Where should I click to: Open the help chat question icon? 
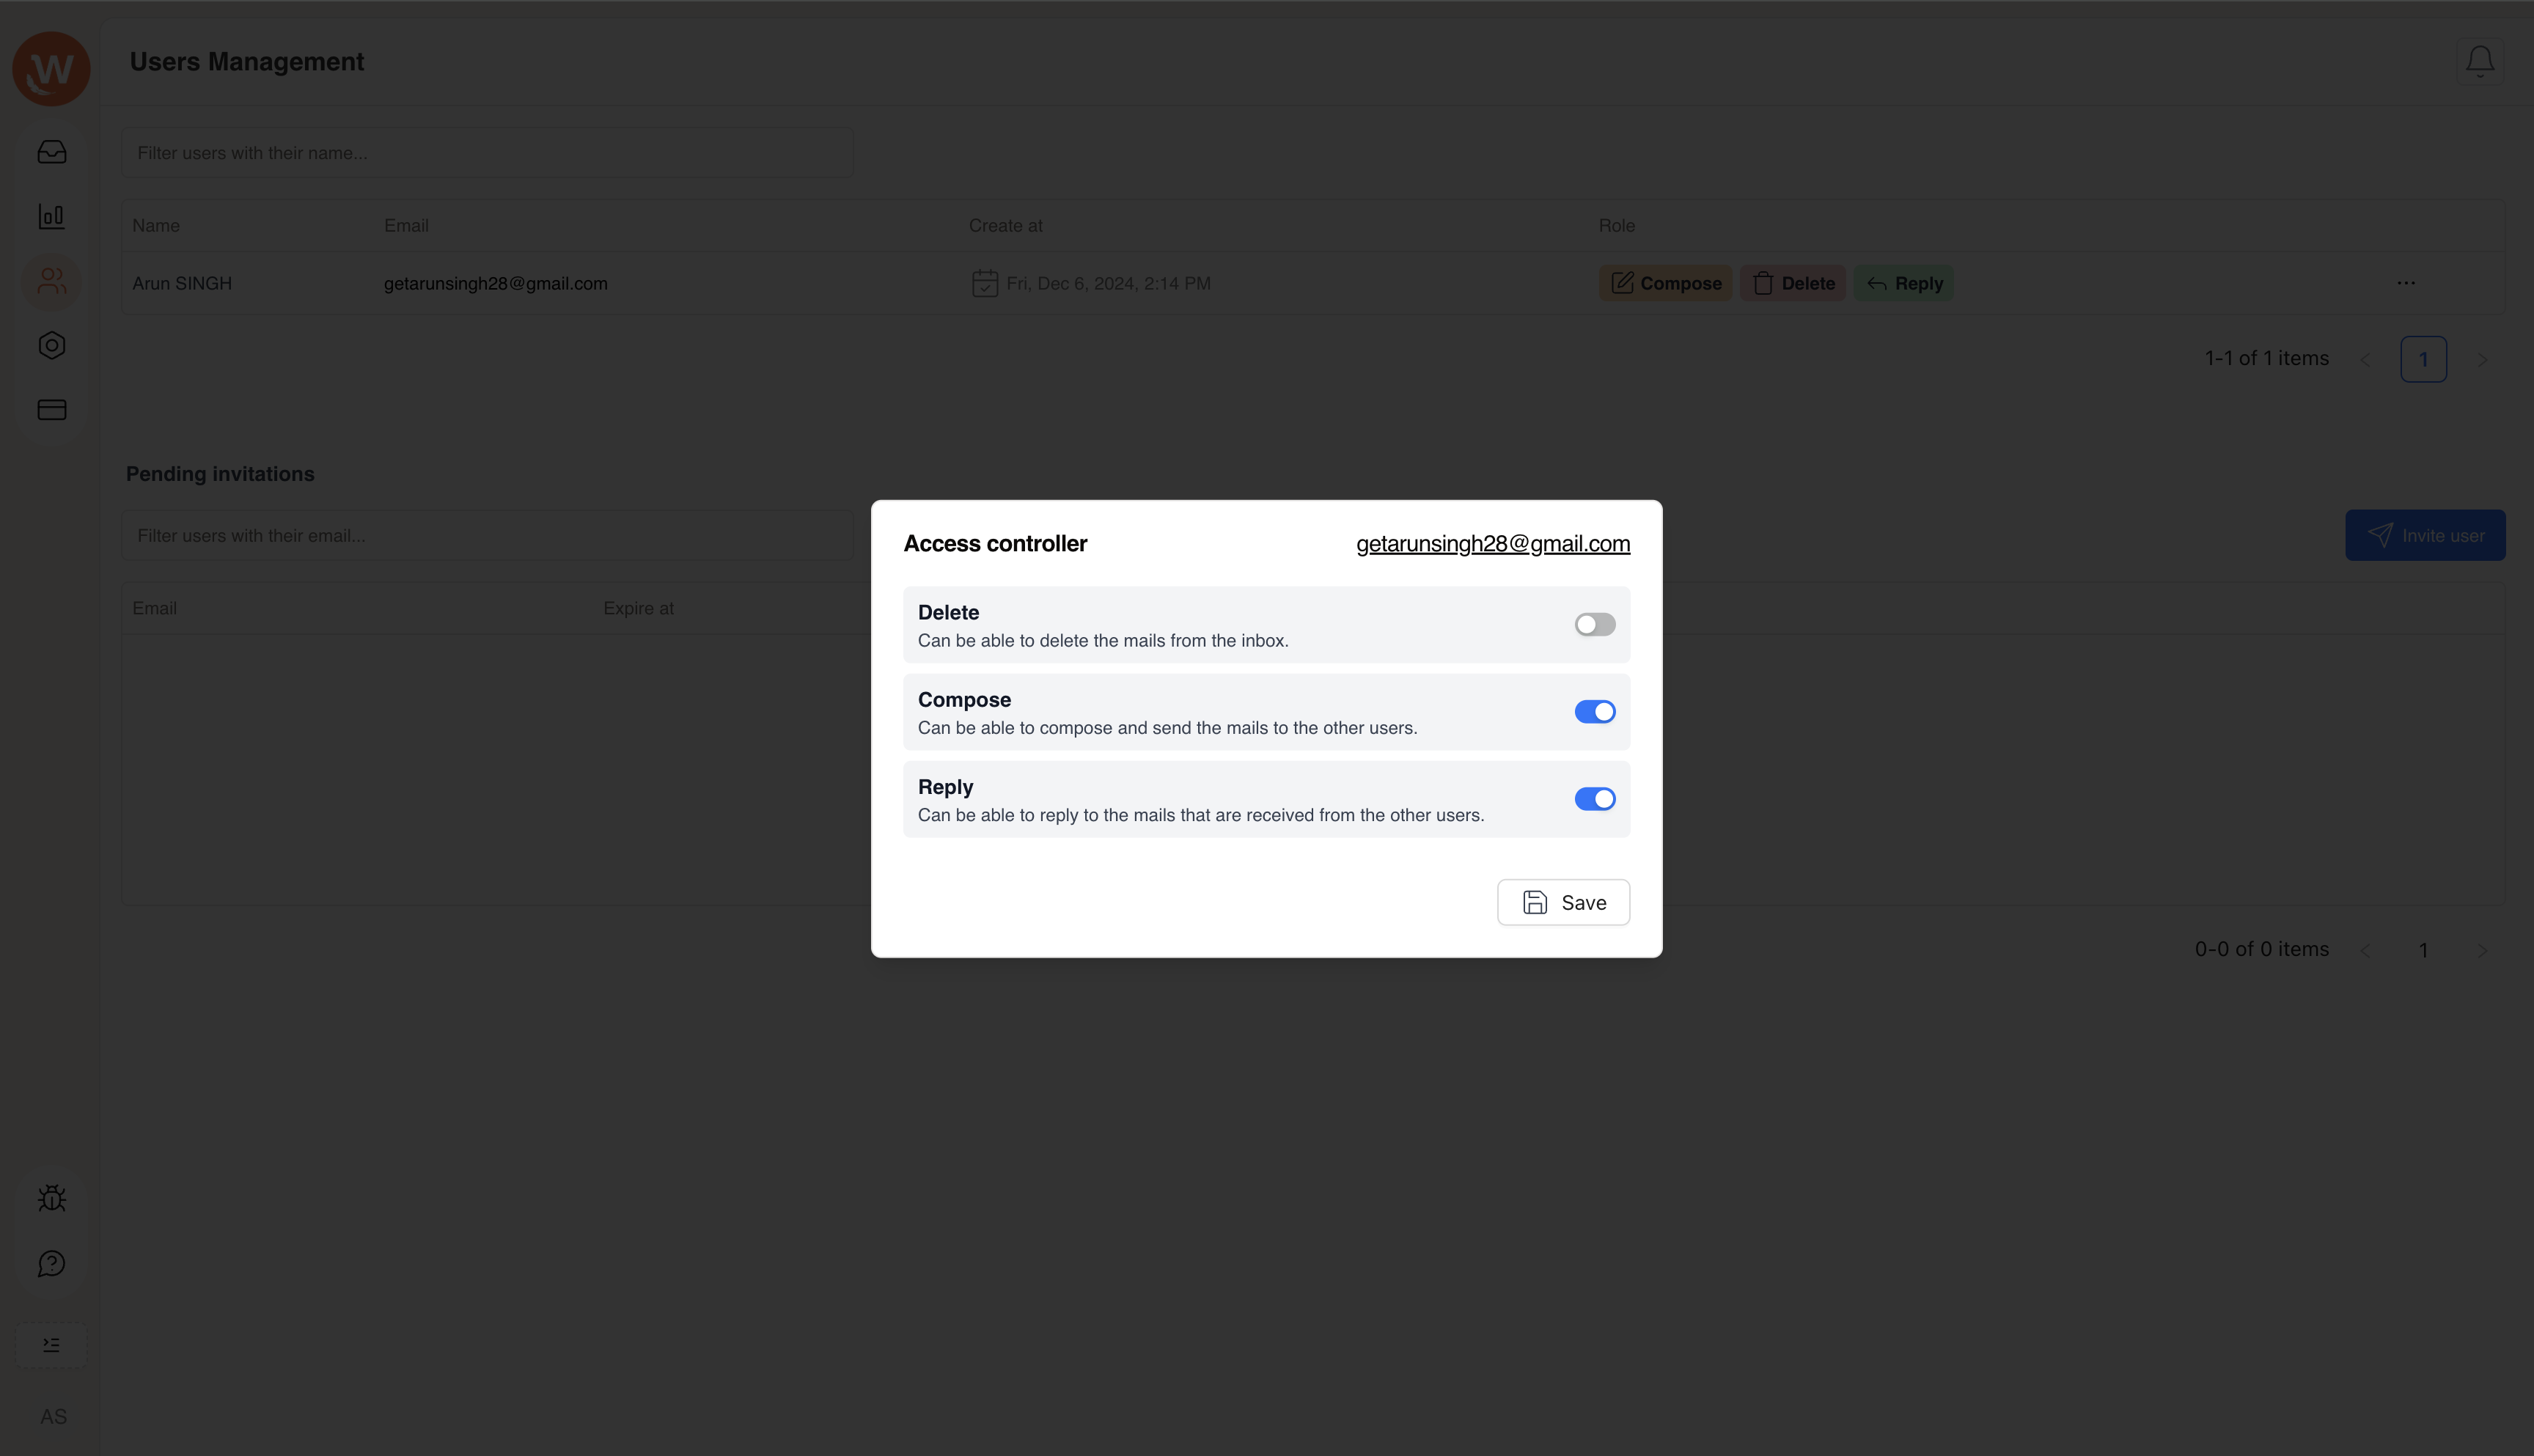[52, 1264]
